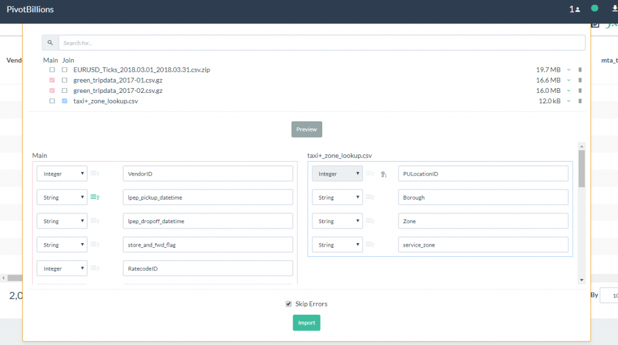Delete the taxi+_zone_lookup.csv file via trash icon
618x345 pixels.
[x=580, y=101]
